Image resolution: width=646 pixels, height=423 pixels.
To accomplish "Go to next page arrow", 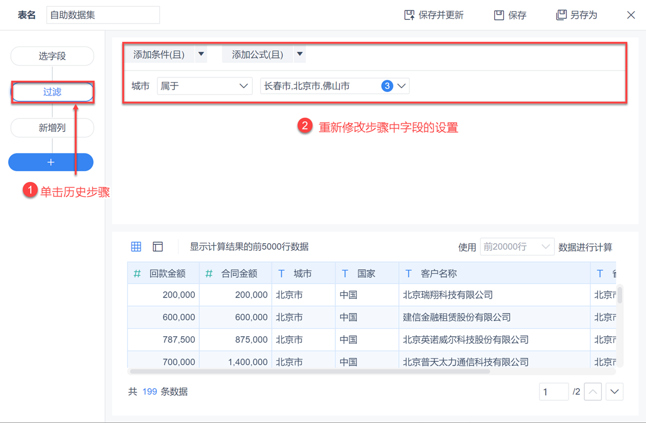I will coord(615,392).
